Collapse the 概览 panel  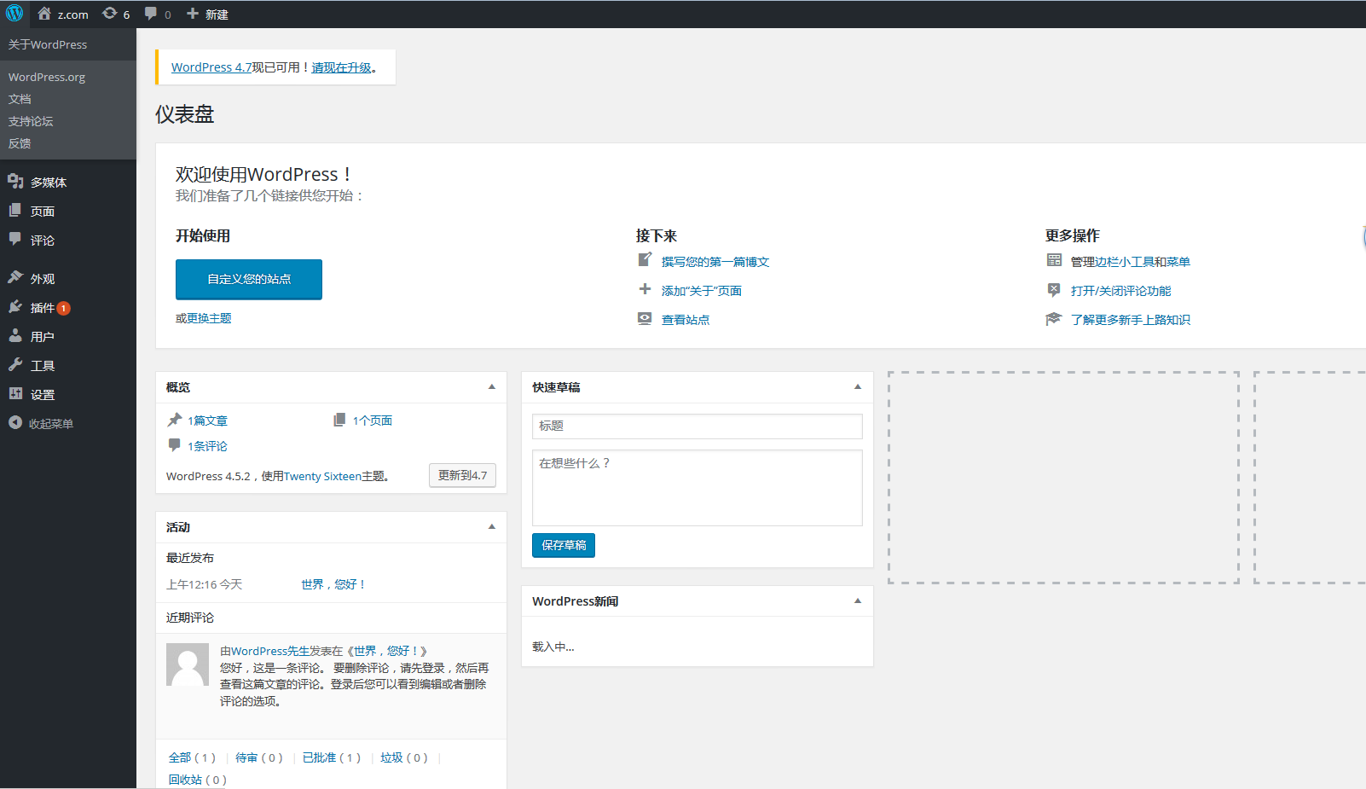tap(491, 386)
